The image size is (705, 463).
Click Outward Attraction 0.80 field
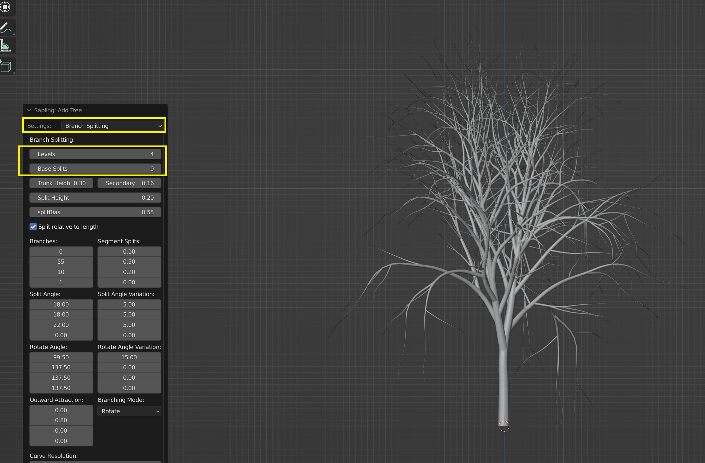(x=61, y=420)
